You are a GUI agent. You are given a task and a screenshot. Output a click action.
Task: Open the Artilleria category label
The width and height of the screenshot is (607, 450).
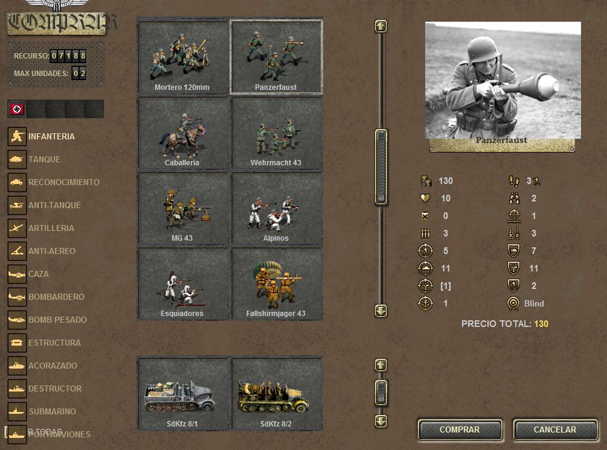pos(51,228)
